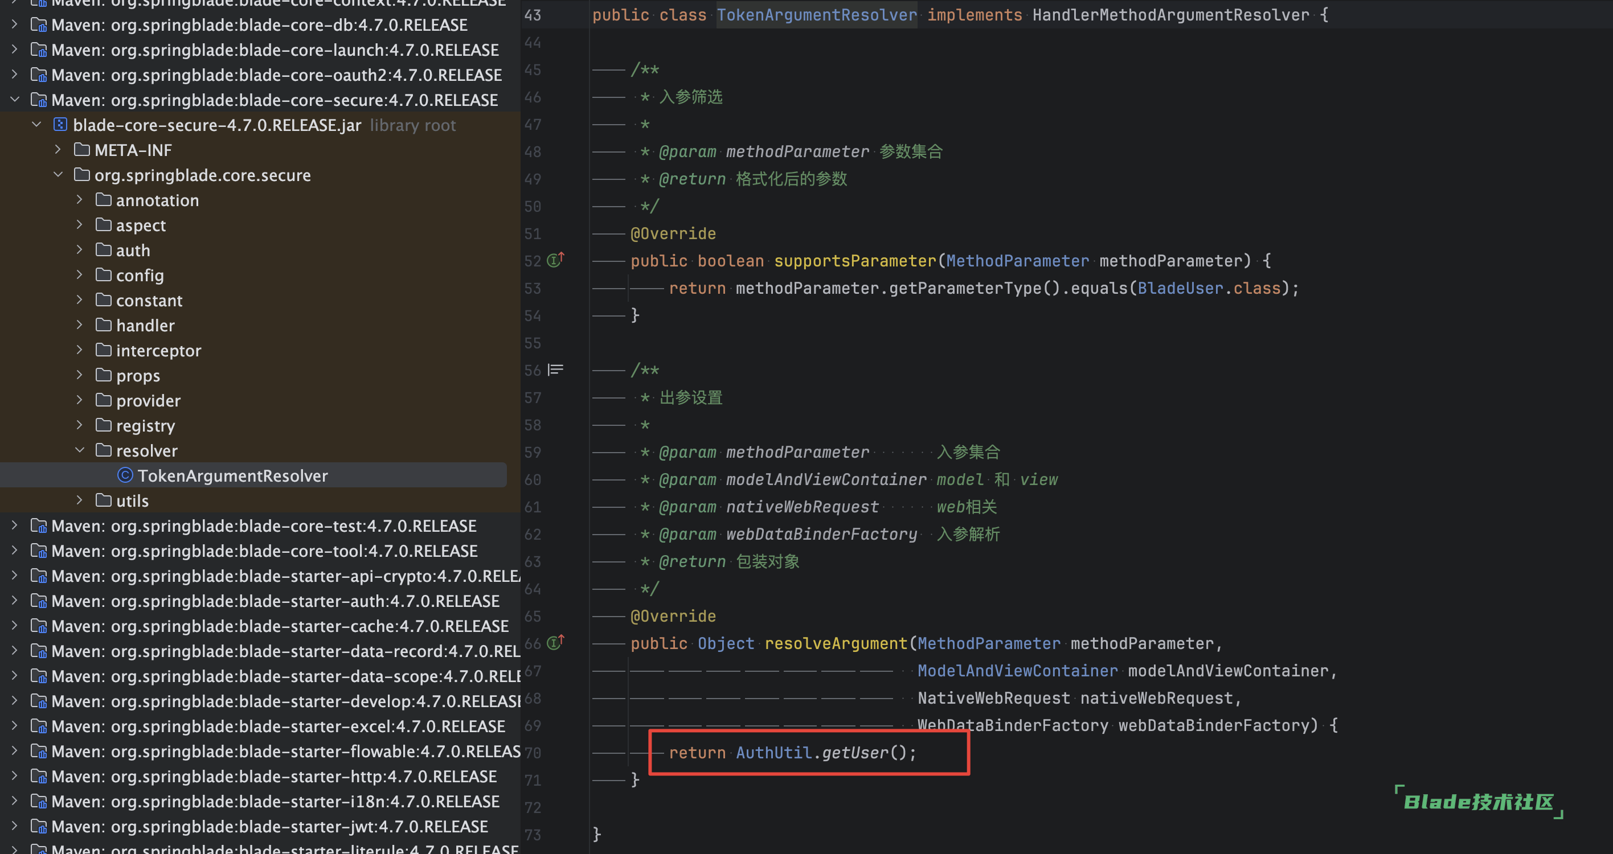The height and width of the screenshot is (854, 1613).
Task: Click the Maven library icon for blade-starter-jwt
Action: click(x=39, y=827)
